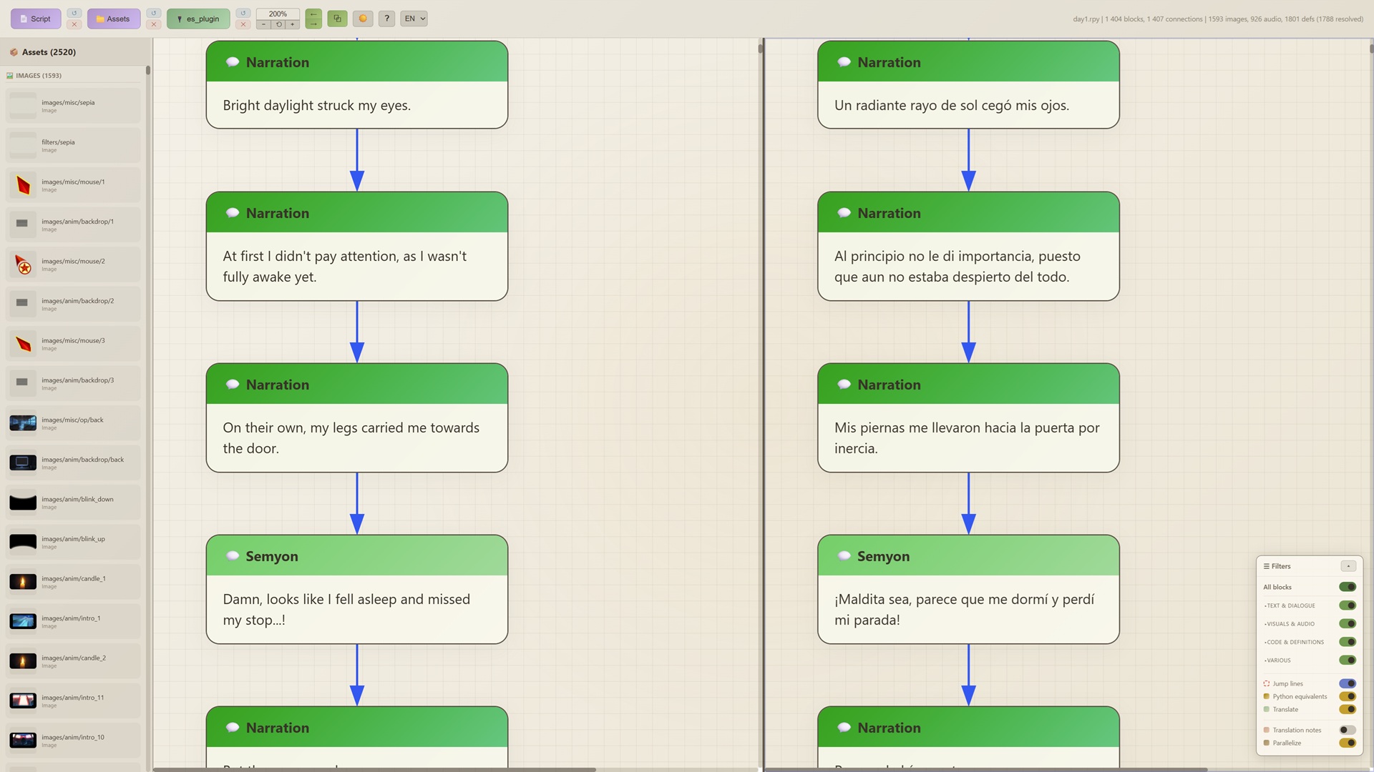Open help with the question mark button
Viewport: 1374px width, 772px height.
[386, 19]
